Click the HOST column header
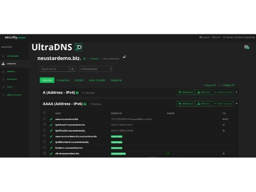256x192 pixels. point(58,113)
